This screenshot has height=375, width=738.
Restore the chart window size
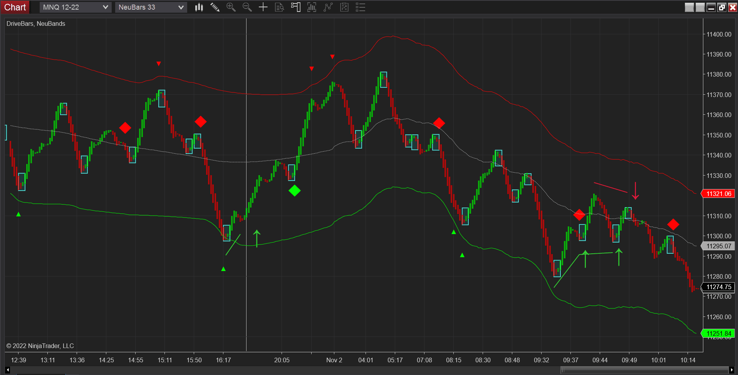[x=722, y=7]
